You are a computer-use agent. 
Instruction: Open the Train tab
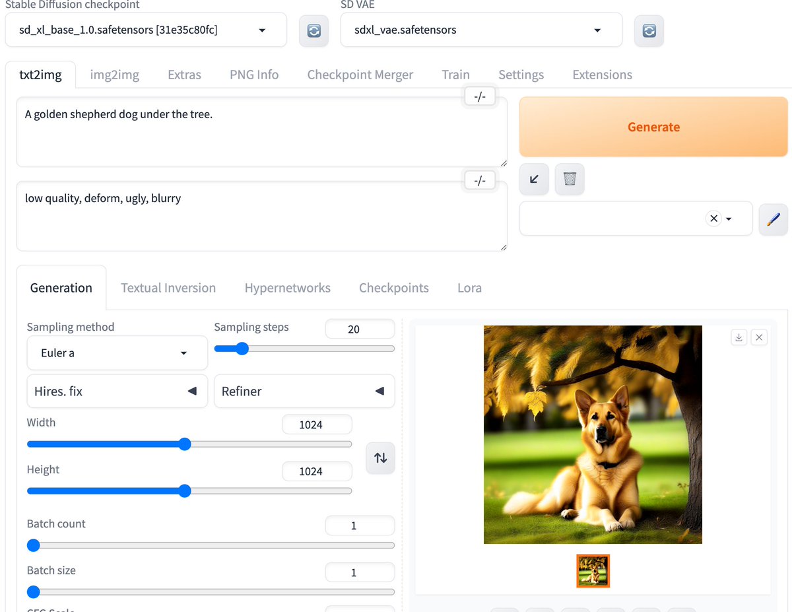[x=456, y=75]
